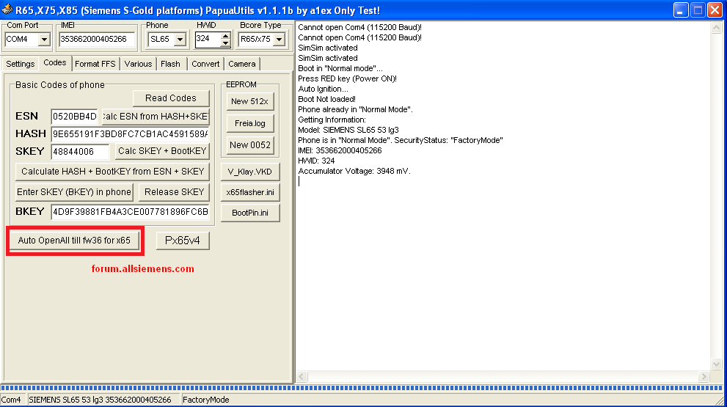
Task: Open the Convert tab
Action: [205, 64]
